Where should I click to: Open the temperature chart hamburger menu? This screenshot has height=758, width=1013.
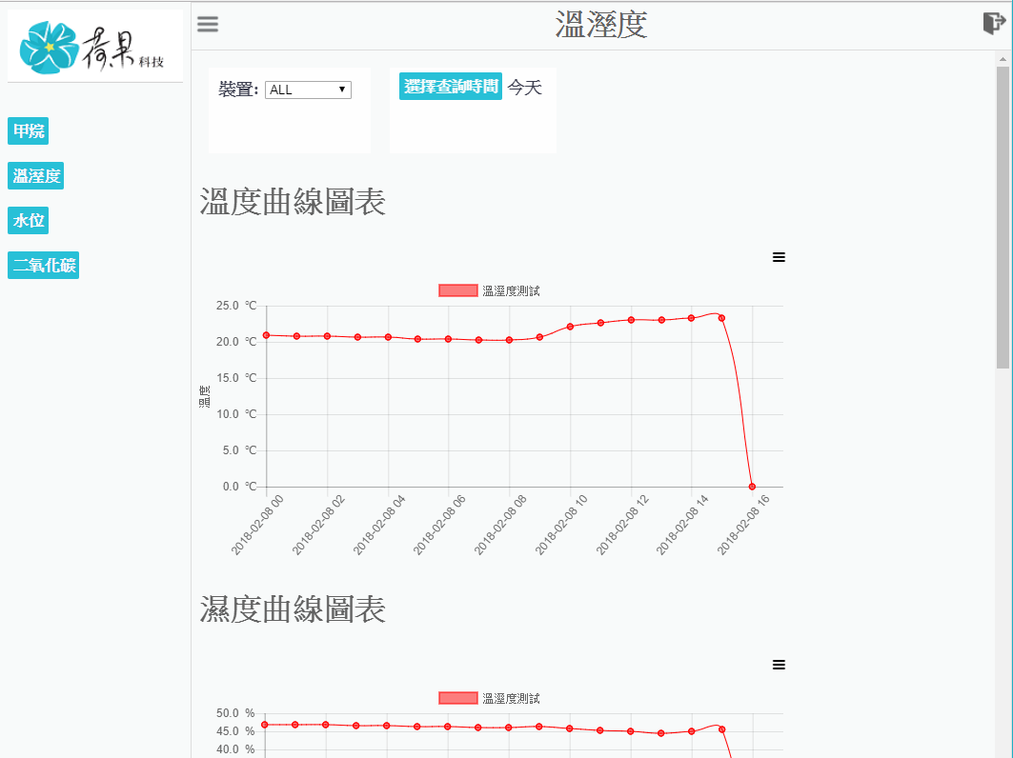779,257
